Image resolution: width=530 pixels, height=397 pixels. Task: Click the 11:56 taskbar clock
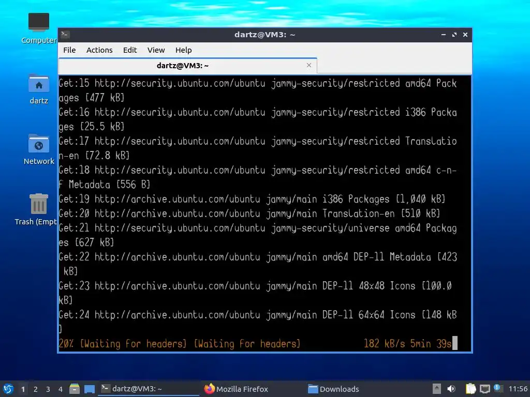518,389
